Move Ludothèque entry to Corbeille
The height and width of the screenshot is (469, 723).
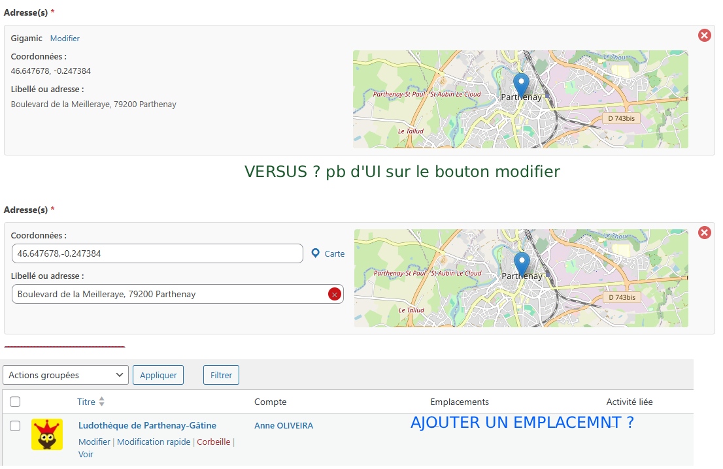(214, 442)
